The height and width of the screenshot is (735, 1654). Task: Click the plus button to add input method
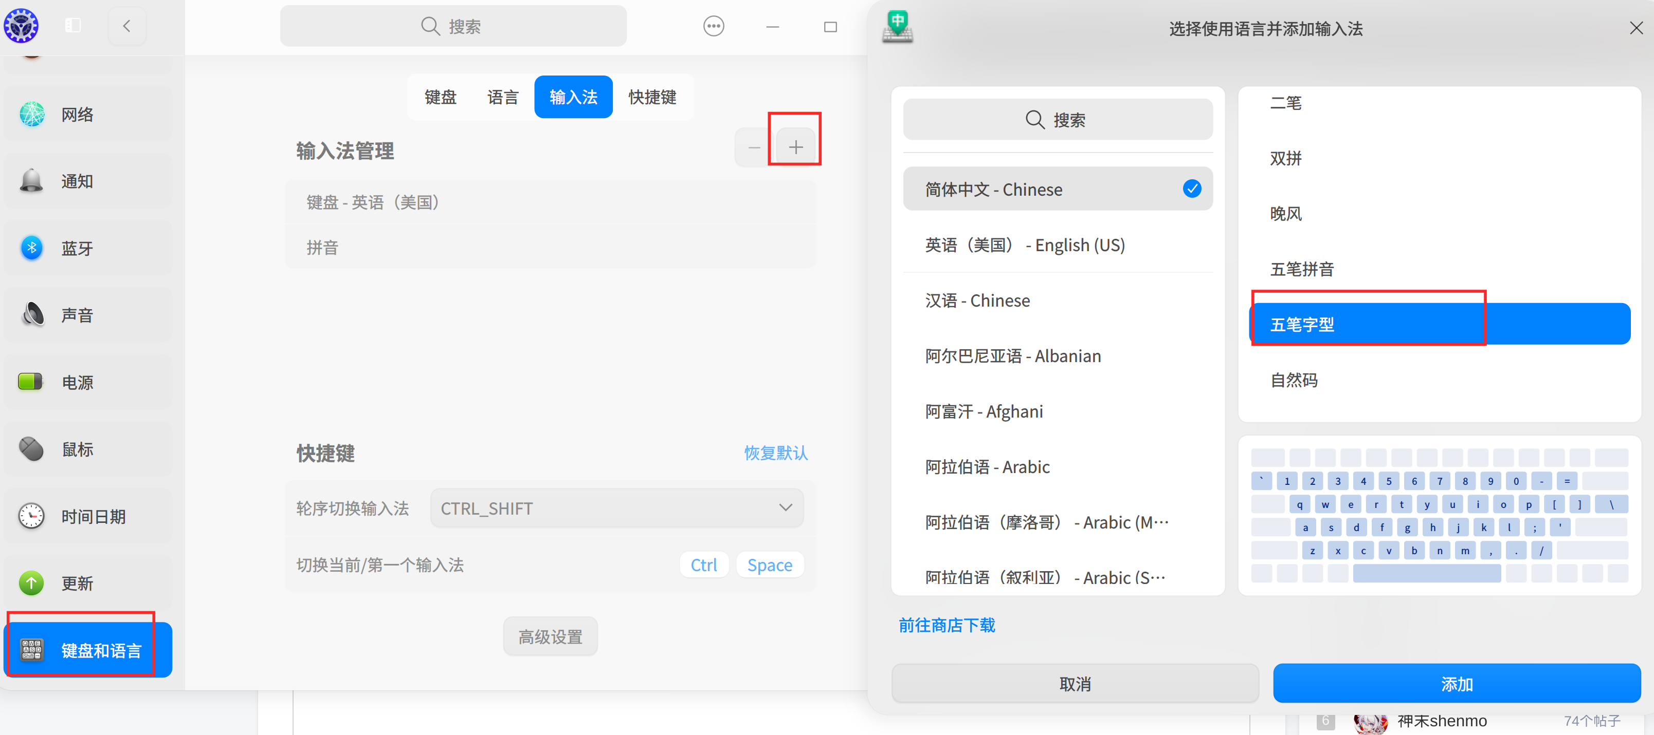pos(795,147)
